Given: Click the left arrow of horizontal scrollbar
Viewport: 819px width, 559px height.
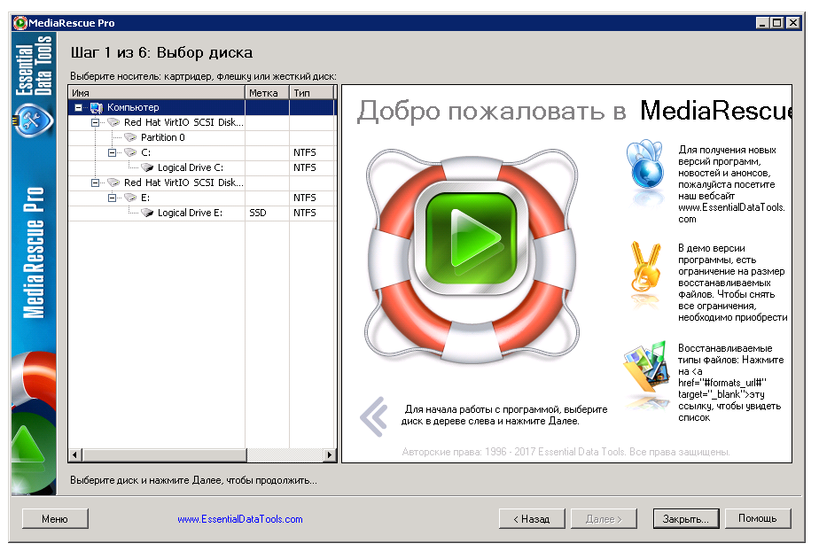Looking at the screenshot, I should click(75, 455).
